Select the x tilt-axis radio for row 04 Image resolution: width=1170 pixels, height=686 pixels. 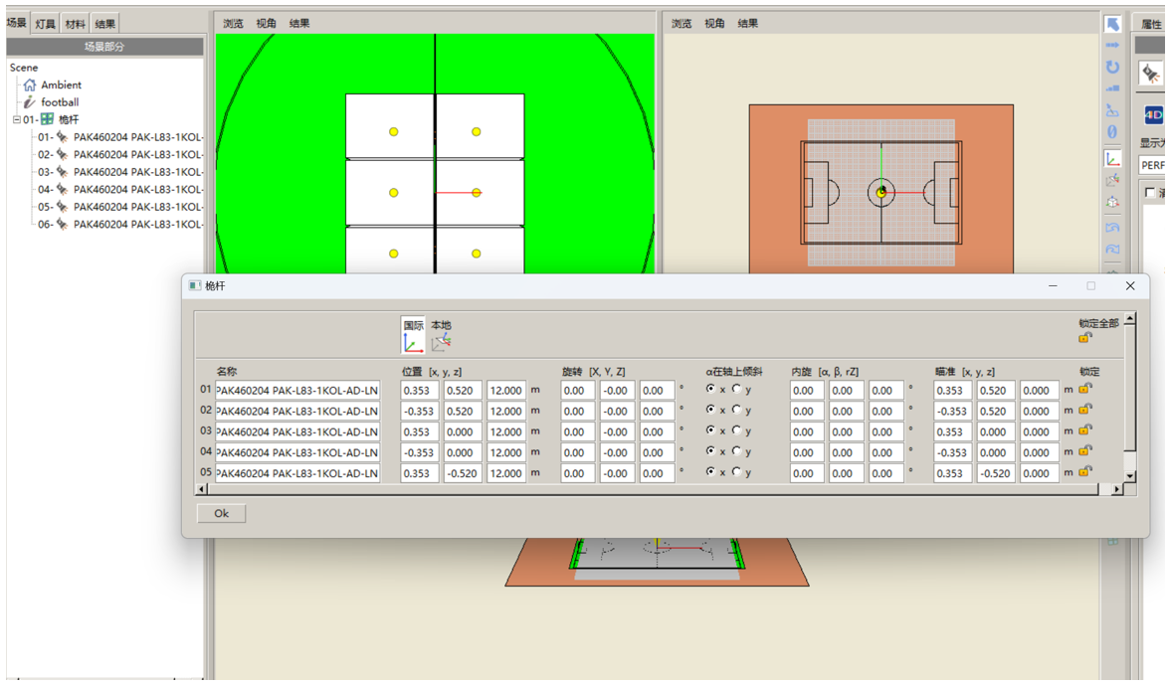pyautogui.click(x=710, y=451)
